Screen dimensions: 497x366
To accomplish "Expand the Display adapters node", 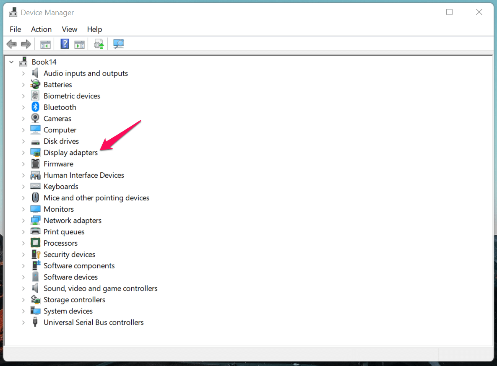I will (23, 153).
